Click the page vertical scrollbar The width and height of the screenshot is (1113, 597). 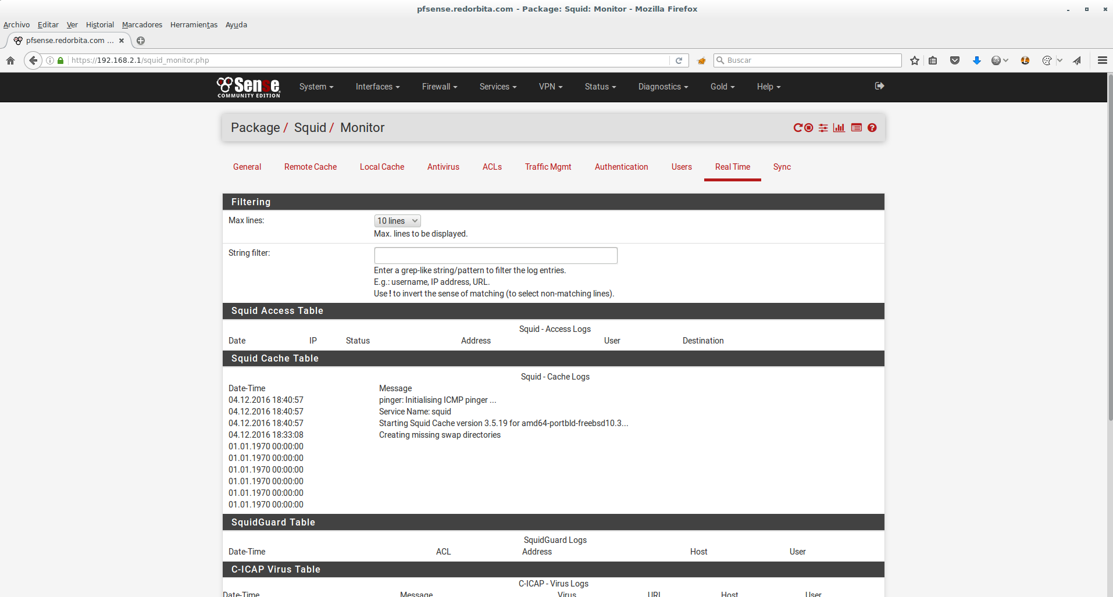point(1110,244)
